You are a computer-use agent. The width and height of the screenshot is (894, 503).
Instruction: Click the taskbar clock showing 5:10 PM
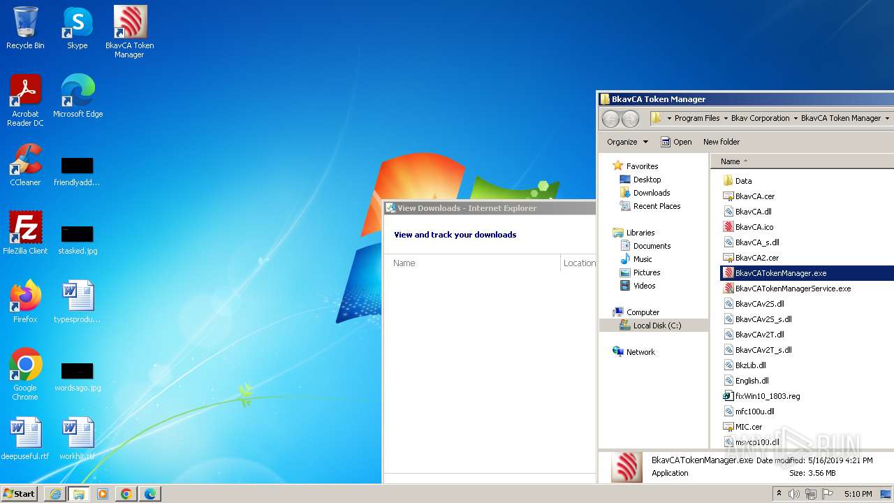click(x=858, y=494)
